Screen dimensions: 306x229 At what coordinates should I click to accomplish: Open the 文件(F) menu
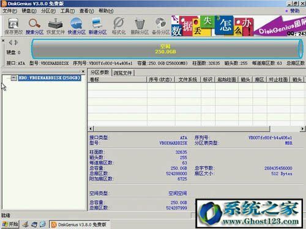point(10,11)
